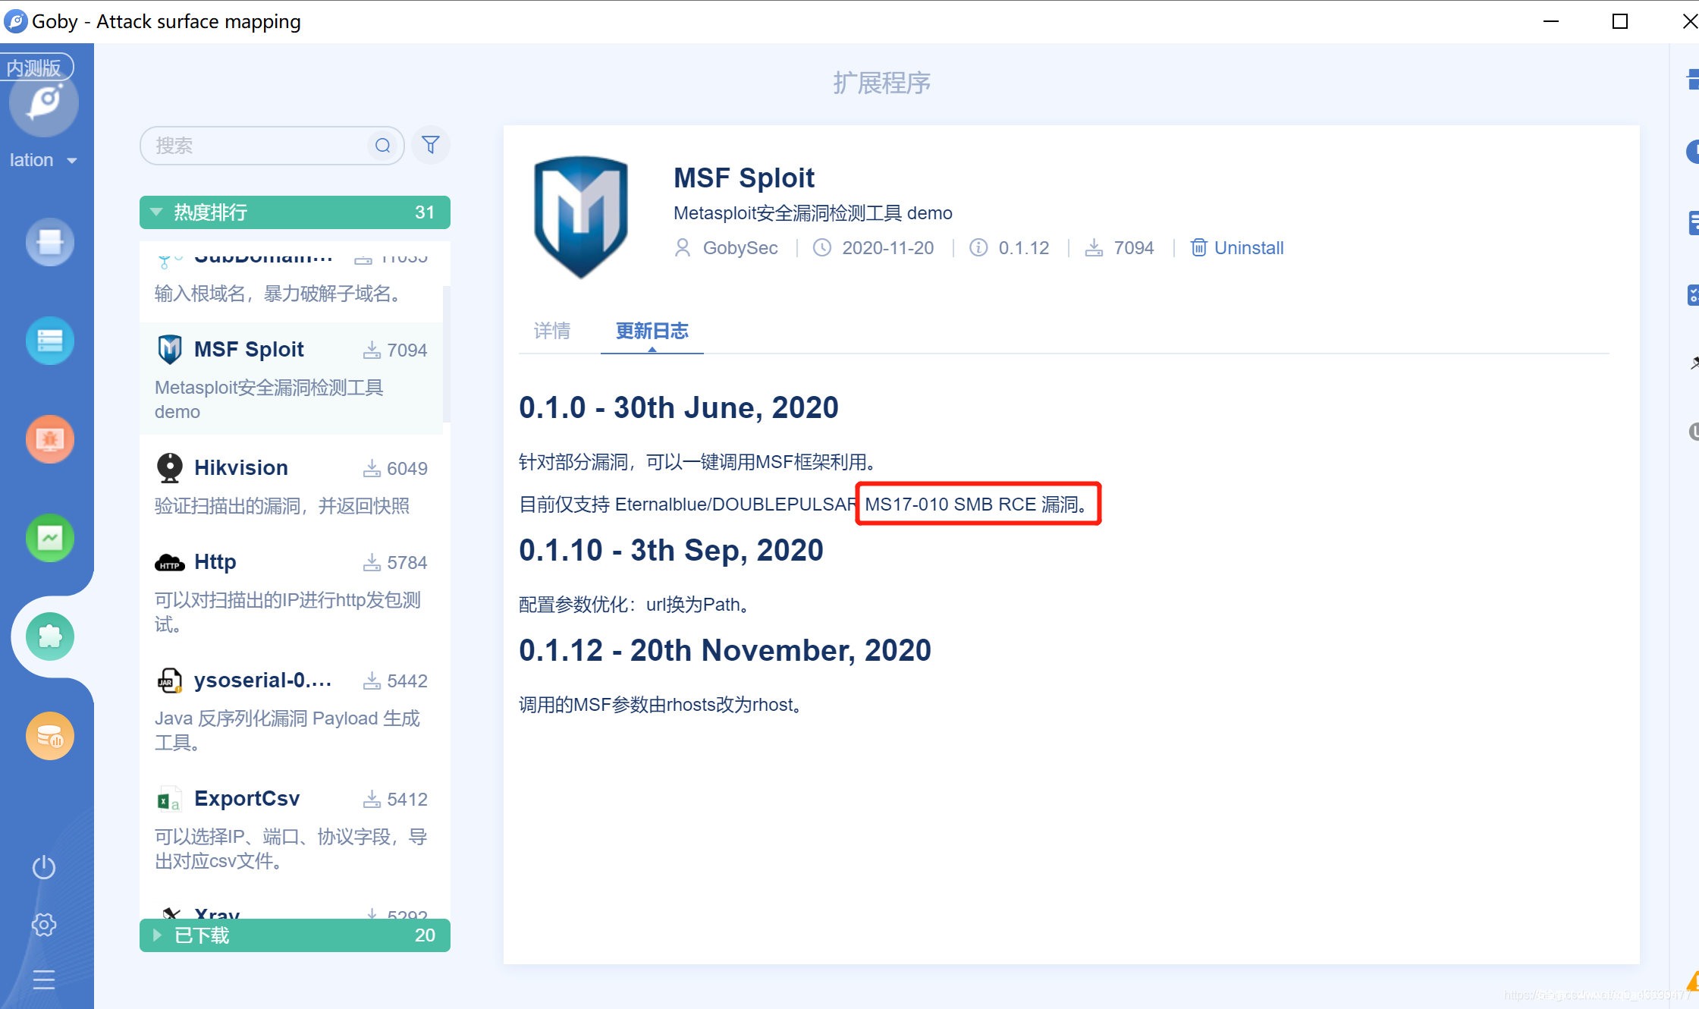1699x1009 pixels.
Task: Click the power icon in sidebar
Action: (x=44, y=867)
